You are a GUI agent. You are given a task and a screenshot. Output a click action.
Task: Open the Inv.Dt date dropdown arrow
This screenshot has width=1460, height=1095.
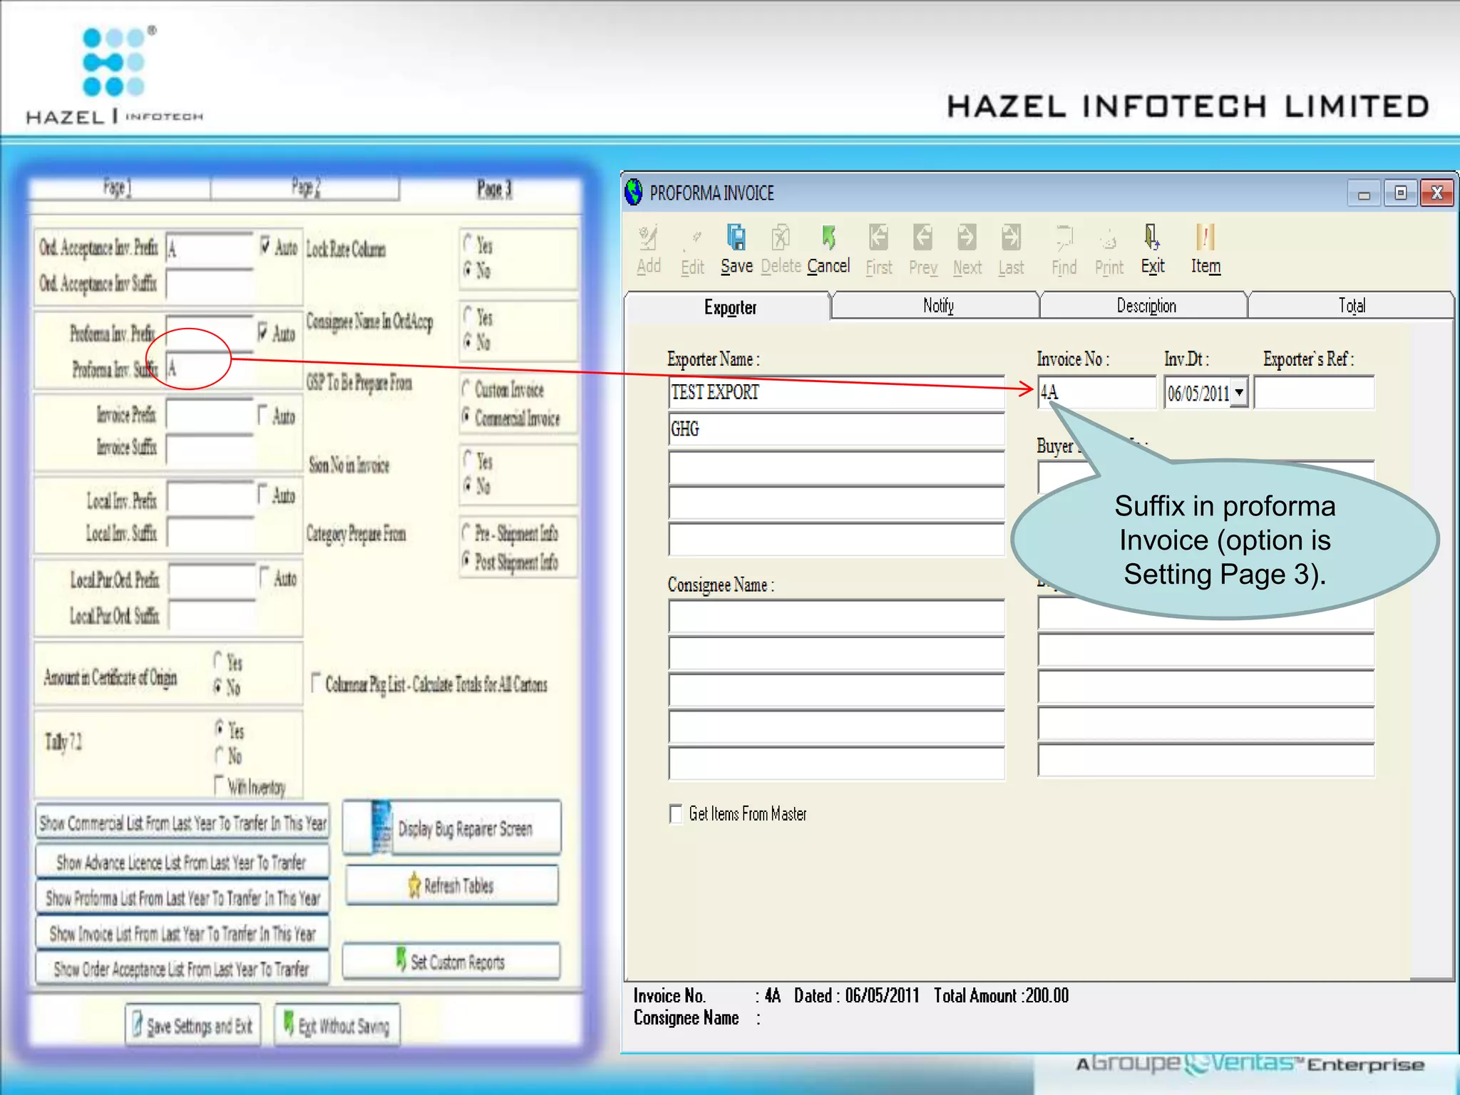pos(1240,392)
